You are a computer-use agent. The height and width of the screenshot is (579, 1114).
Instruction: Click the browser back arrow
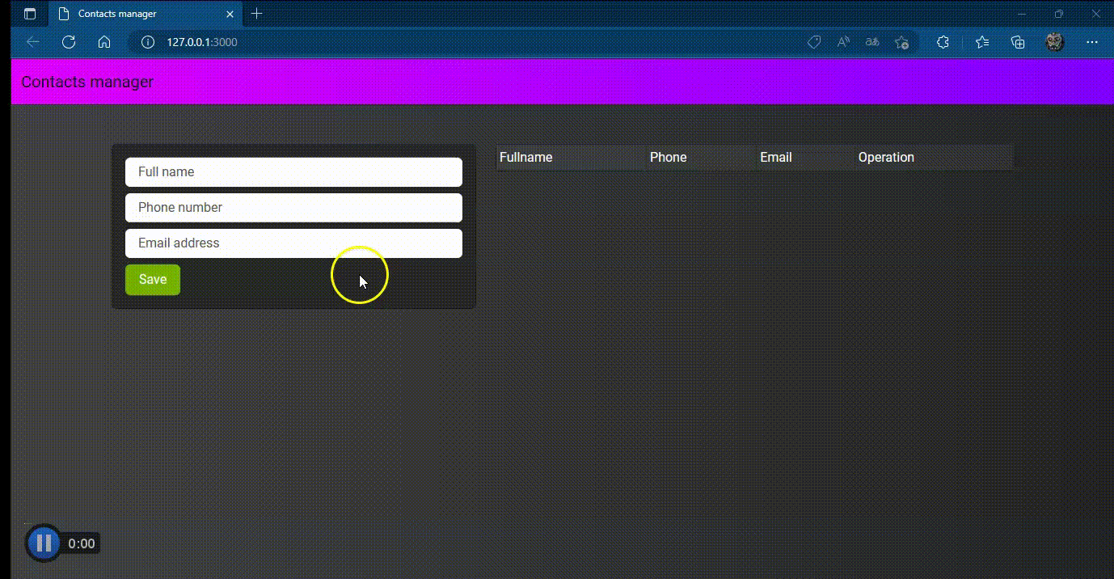pyautogui.click(x=33, y=42)
